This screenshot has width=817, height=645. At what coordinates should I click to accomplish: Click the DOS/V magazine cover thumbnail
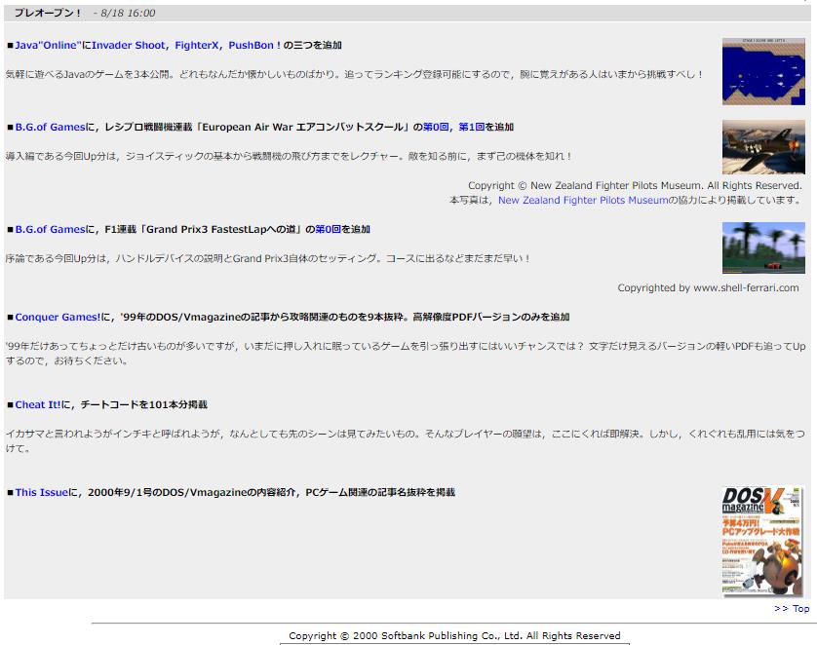click(x=763, y=542)
